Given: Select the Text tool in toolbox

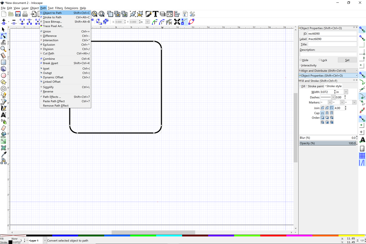Looking at the screenshot, I should point(3,115).
